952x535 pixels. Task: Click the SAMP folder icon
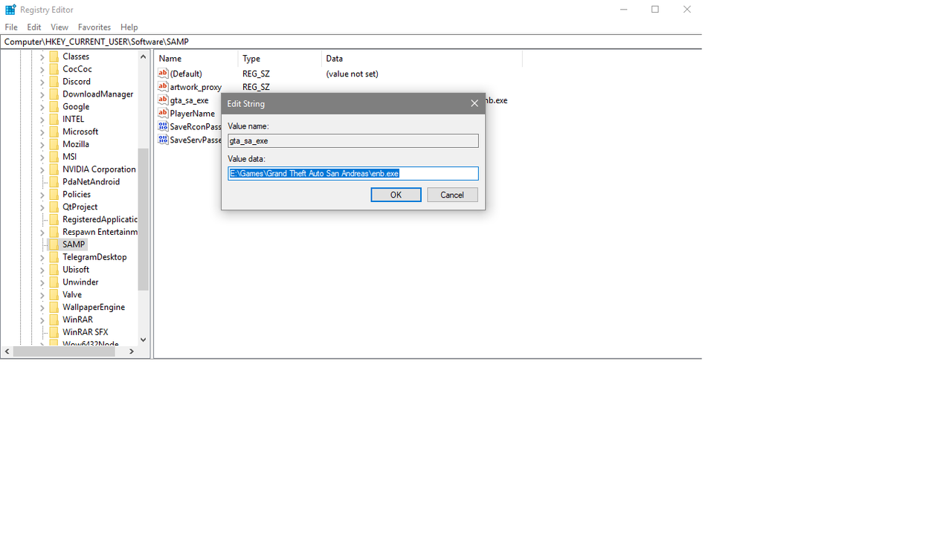pos(54,244)
